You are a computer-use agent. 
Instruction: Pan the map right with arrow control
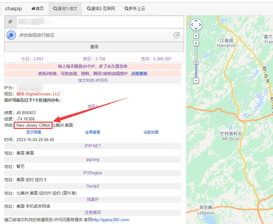pos(200,25)
